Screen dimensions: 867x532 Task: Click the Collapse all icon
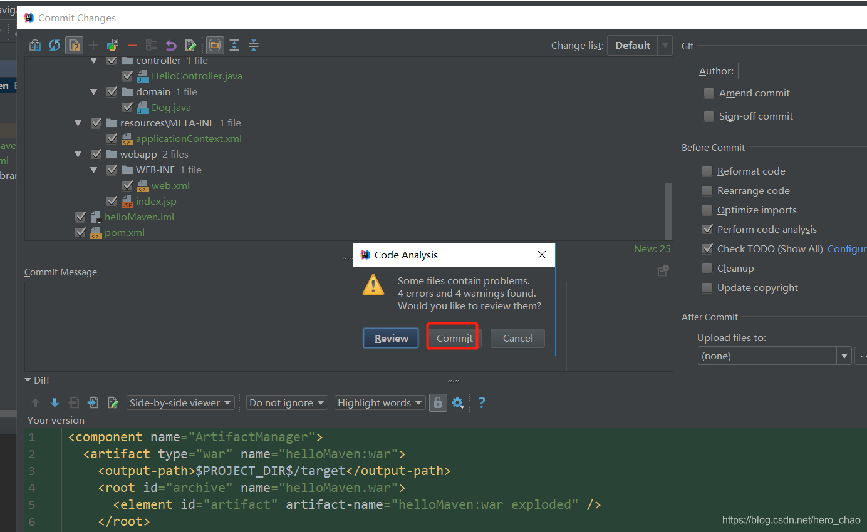pos(254,45)
